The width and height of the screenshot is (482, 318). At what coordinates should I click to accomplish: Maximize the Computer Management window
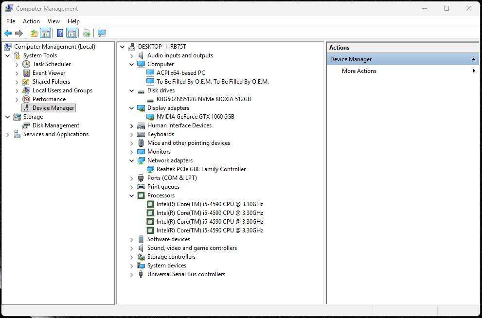[x=446, y=9]
